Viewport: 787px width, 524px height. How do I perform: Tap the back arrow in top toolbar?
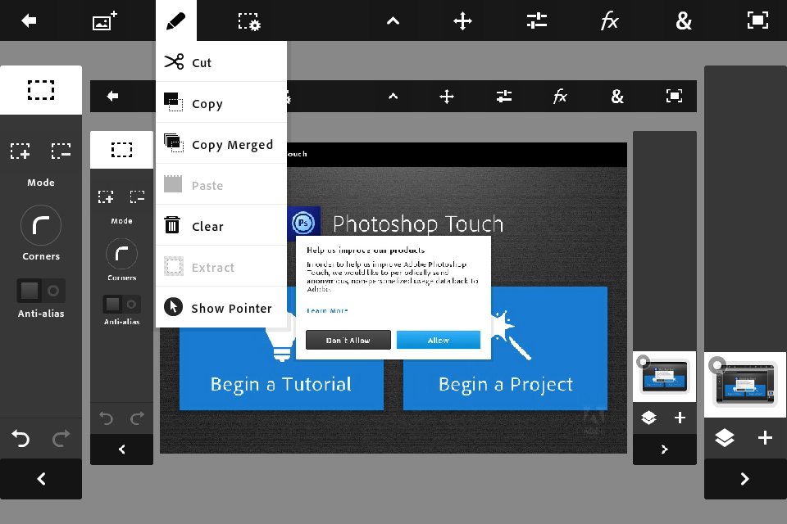pyautogui.click(x=30, y=20)
